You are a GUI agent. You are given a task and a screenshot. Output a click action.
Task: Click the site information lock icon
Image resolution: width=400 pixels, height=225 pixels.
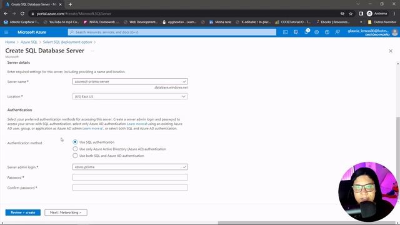coord(32,14)
